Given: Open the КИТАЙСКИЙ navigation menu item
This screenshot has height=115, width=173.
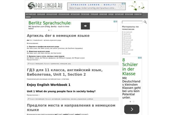Looking at the screenshot, I should (x=119, y=14).
